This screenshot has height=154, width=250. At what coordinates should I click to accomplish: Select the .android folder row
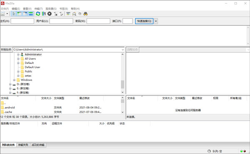[x=60, y=108]
